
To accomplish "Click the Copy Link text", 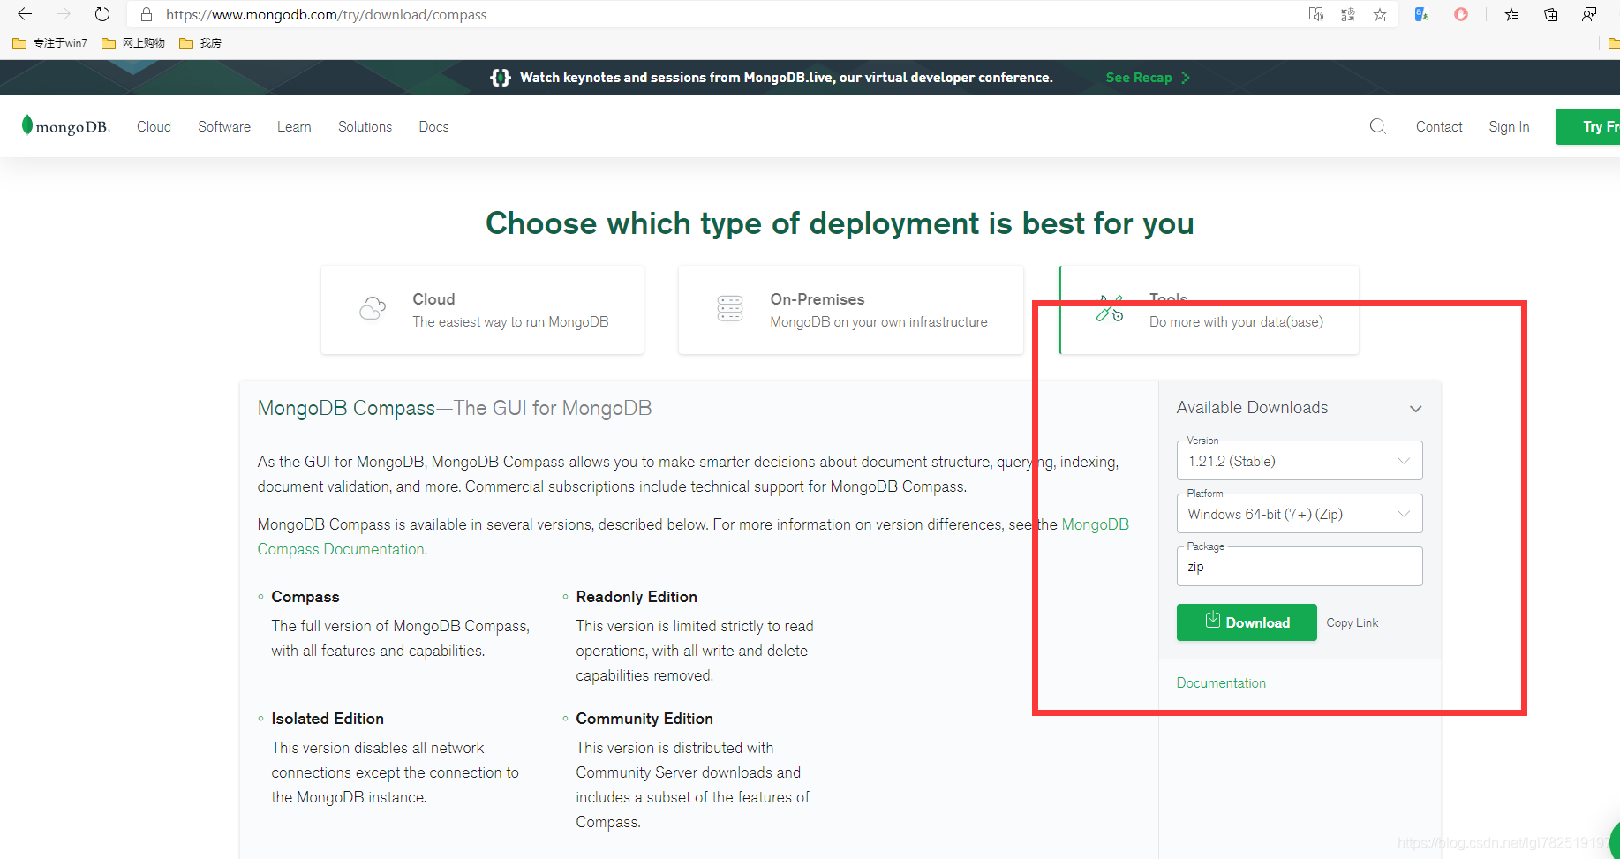I will 1352,622.
